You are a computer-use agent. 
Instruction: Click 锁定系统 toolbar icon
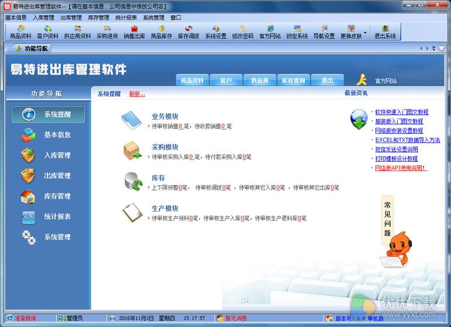pyautogui.click(x=297, y=32)
